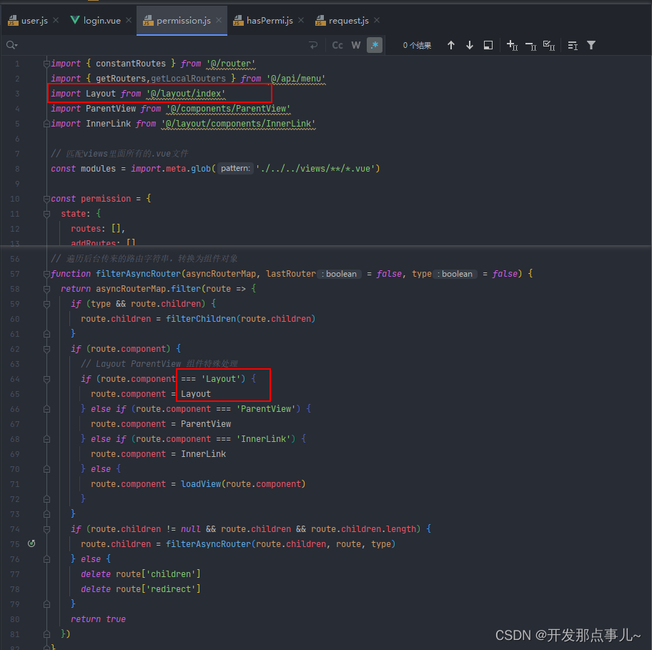The image size is (652, 650).
Task: Click the recursive call gutter icon on line 75
Action: click(31, 543)
